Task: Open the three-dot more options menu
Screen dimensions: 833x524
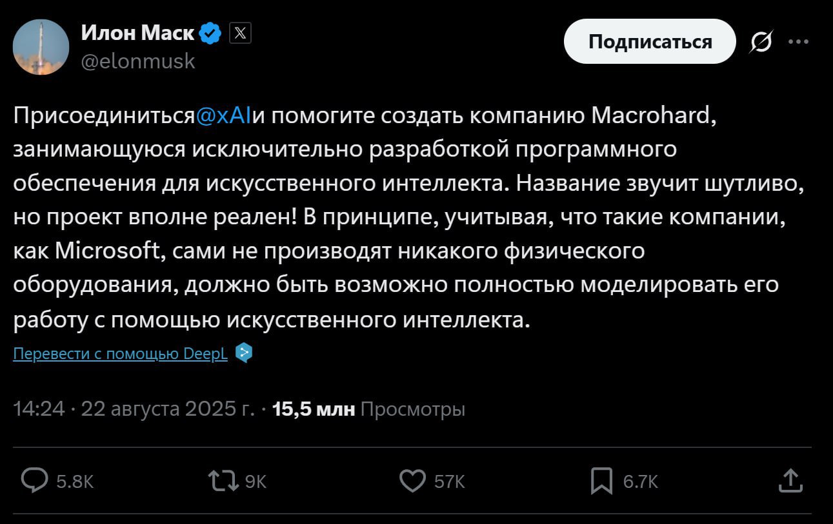Action: (798, 42)
